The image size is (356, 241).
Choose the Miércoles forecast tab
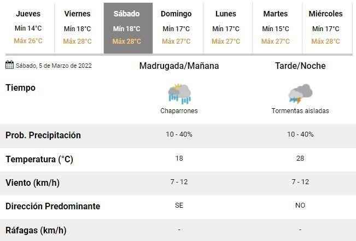325,27
